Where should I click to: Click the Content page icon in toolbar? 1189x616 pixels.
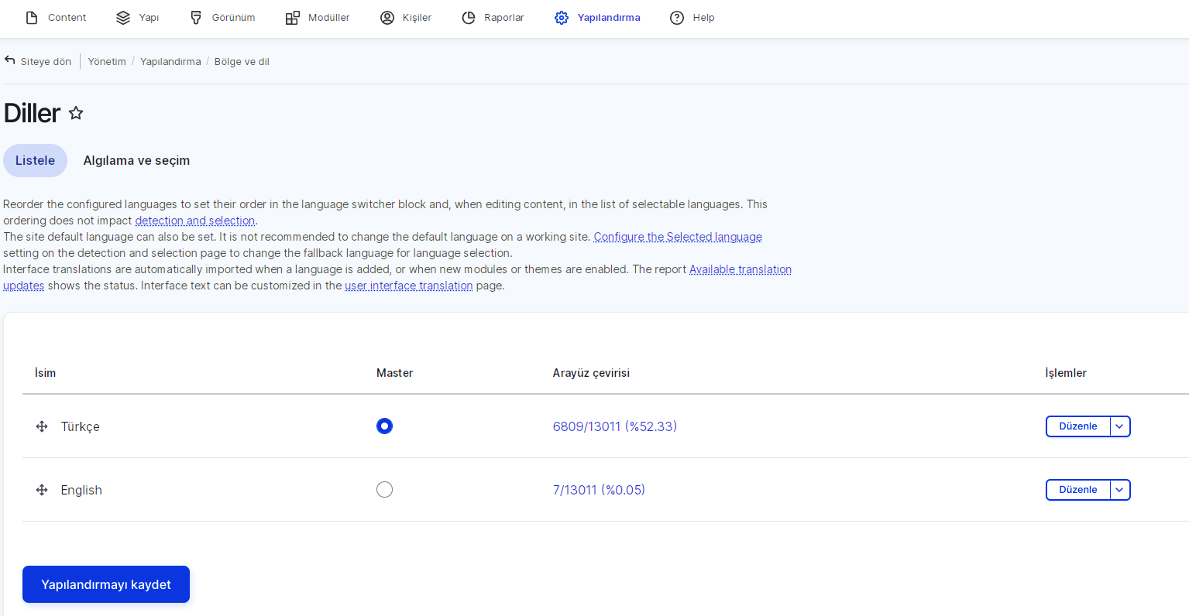click(x=32, y=18)
